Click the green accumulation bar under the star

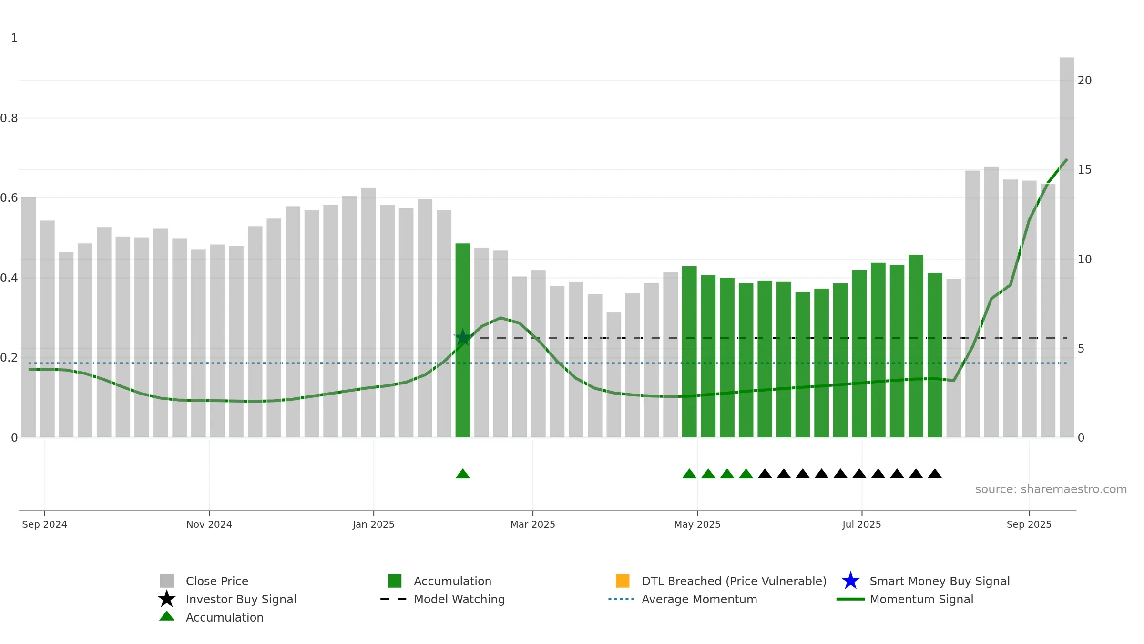click(462, 340)
